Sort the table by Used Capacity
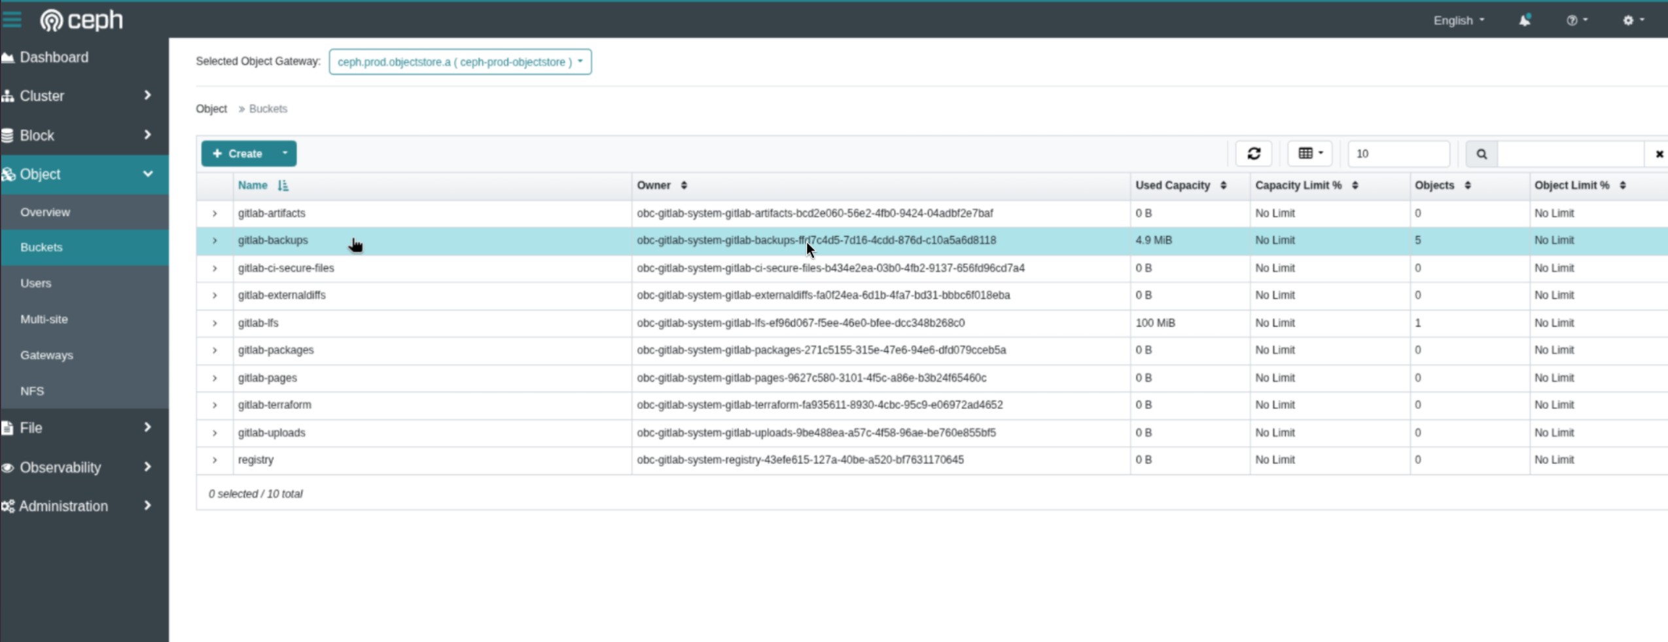 click(1173, 185)
